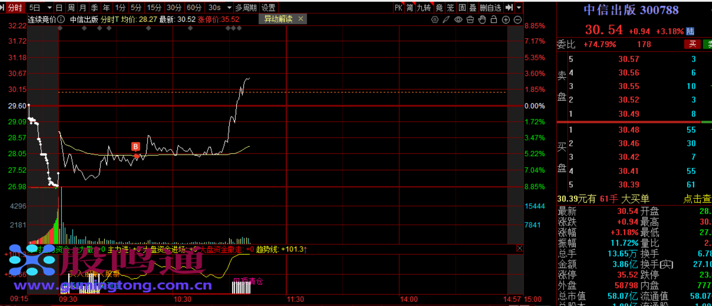Open the 多周期 multi-period view

pos(246,8)
